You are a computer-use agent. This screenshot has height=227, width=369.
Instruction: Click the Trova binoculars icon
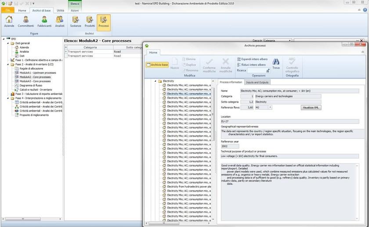click(x=276, y=64)
